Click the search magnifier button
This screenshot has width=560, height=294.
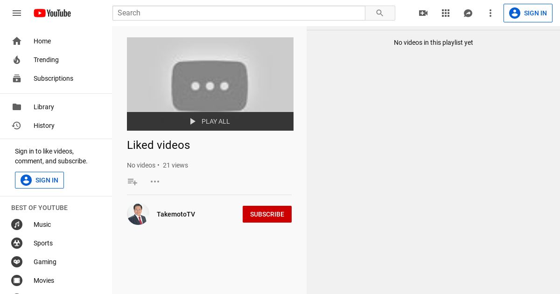tap(380, 13)
